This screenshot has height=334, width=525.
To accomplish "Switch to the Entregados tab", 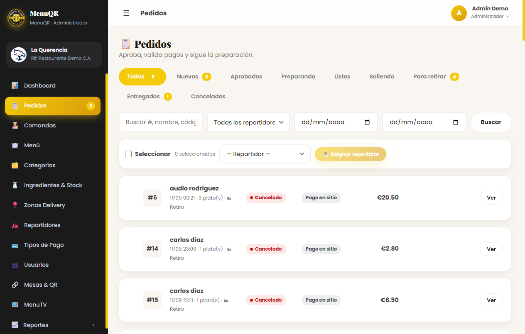I will pos(150,97).
